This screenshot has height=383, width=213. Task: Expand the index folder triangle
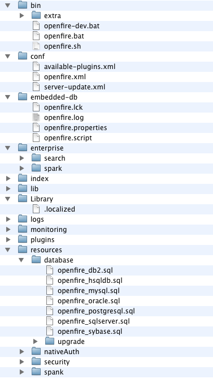click(x=8, y=179)
